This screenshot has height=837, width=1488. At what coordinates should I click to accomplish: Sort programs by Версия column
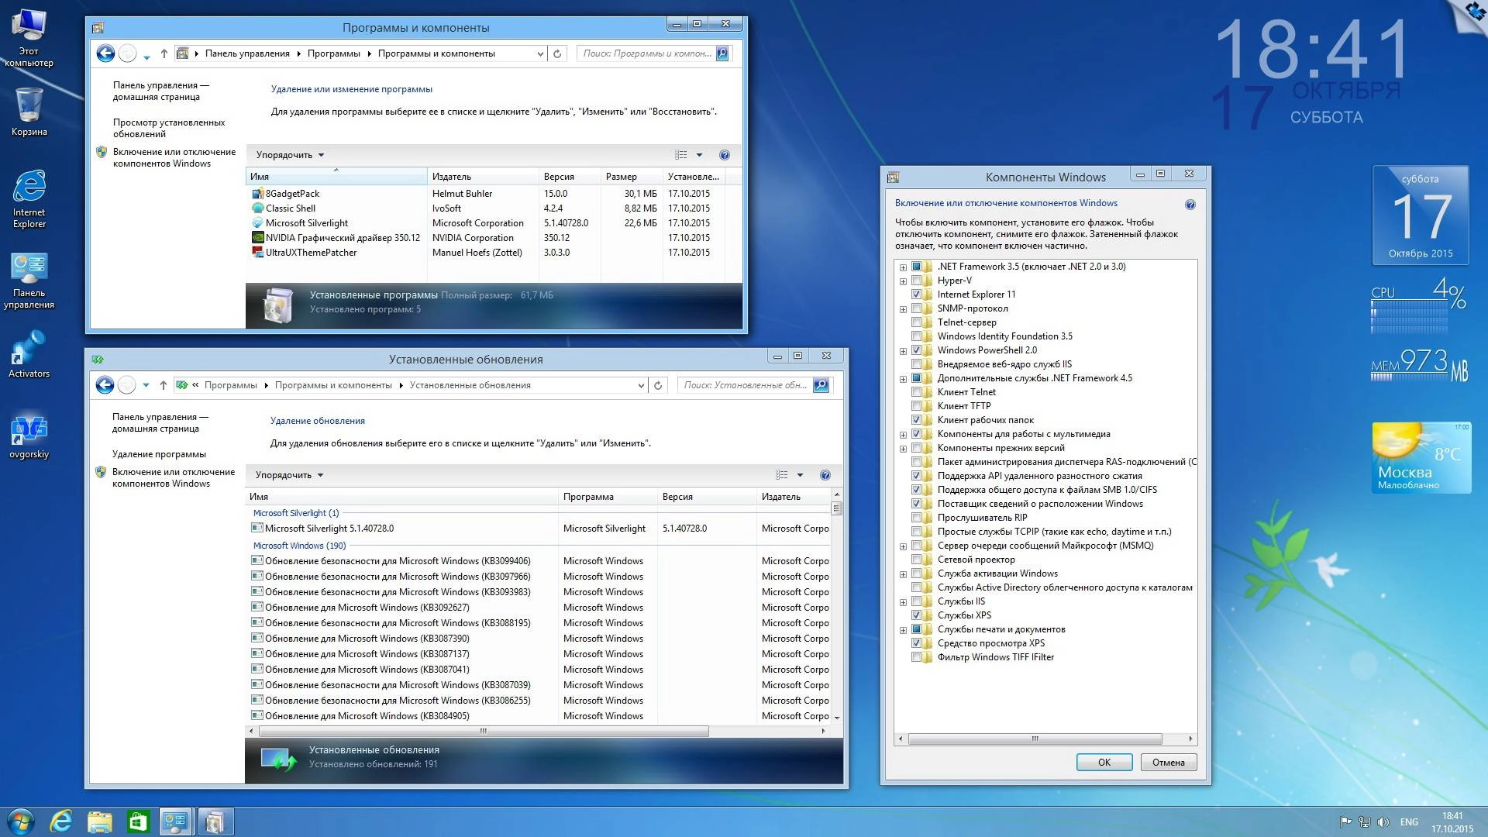(x=570, y=177)
